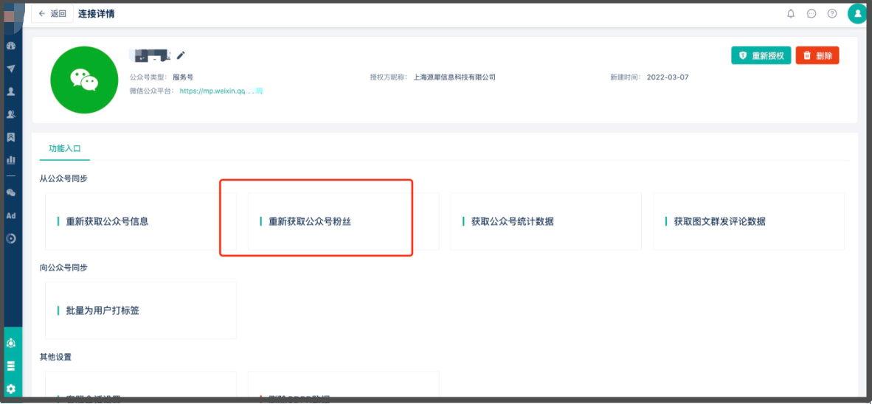Click the connection hub icon in sidebar
Screen dimensions: 872x404
pos(10,343)
